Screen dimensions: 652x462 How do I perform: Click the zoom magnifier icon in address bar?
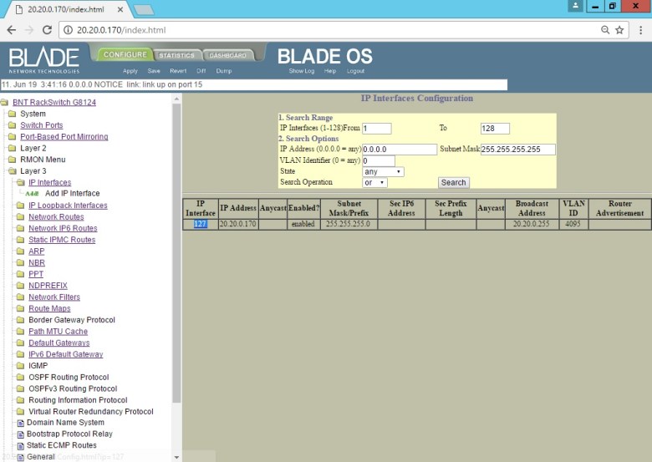605,30
